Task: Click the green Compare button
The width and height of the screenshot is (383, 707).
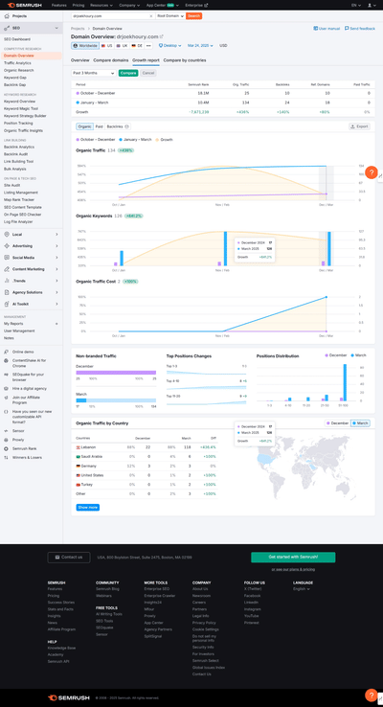Action: [128, 73]
